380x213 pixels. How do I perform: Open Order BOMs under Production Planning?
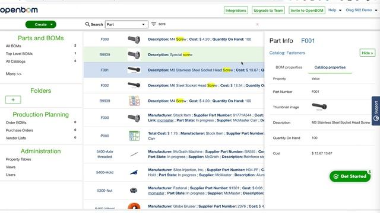[16, 122]
